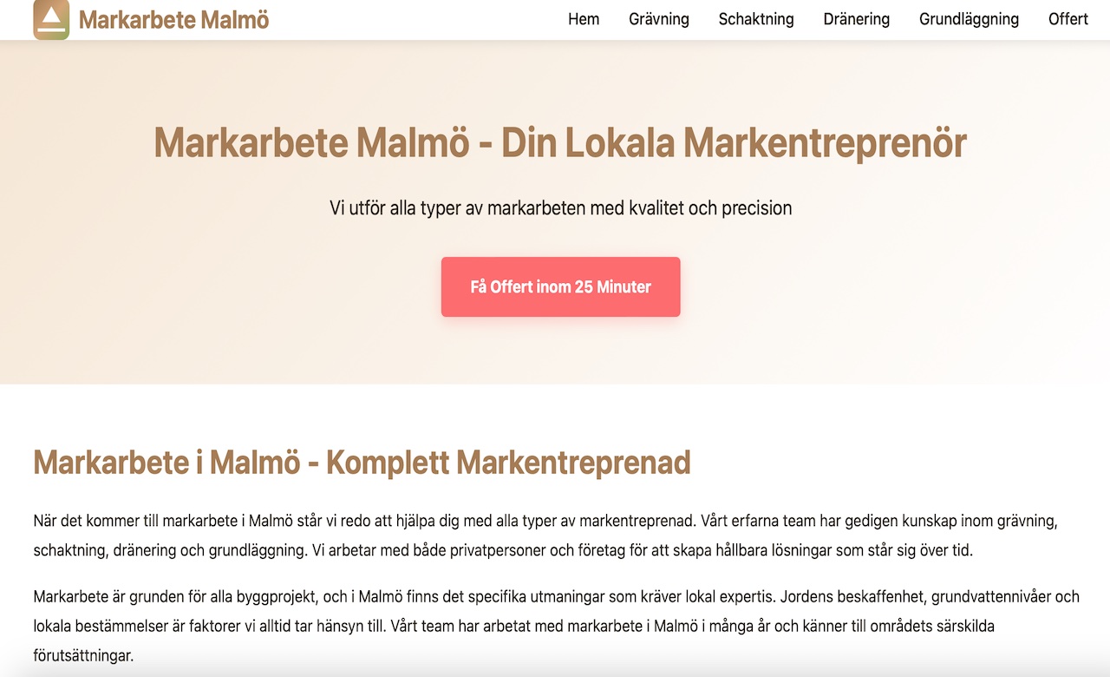
Task: Select "Hem" in the navigation bar
Action: (583, 19)
